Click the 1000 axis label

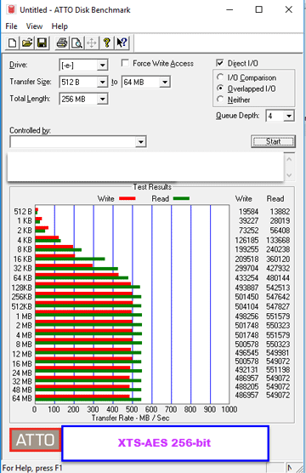tap(229, 409)
